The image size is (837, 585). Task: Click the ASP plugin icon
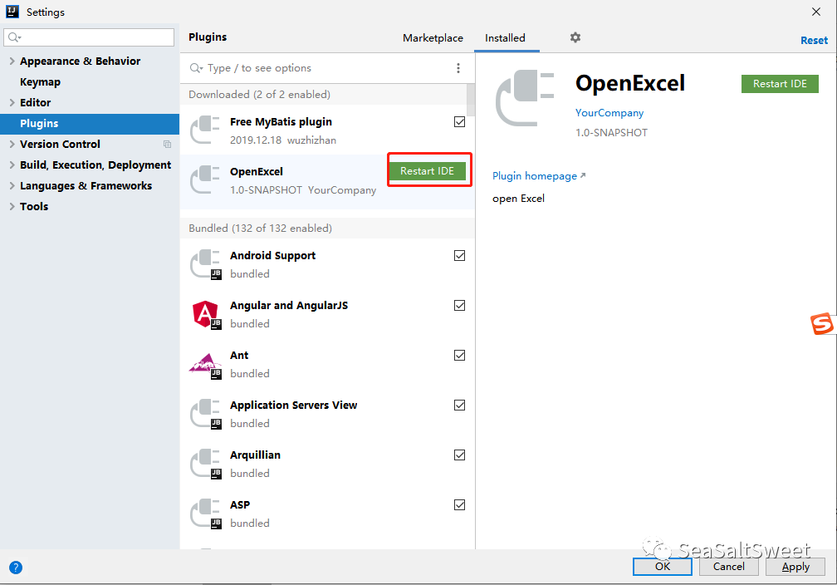pos(206,514)
